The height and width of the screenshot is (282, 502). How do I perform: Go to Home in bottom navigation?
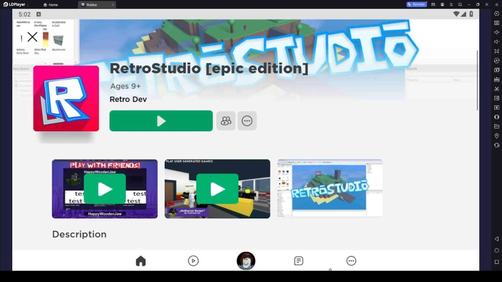141,261
